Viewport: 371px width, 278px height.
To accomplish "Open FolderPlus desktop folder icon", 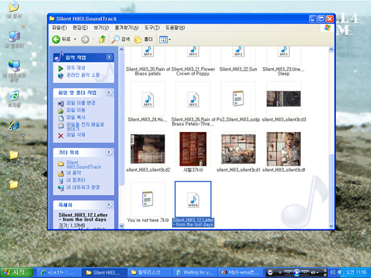I will (13, 158).
